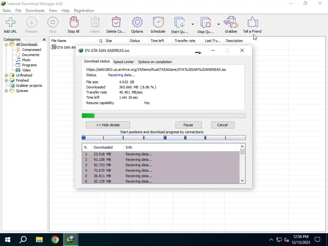Close the Categories panel
This screenshot has height=246, width=328.
point(44,39)
